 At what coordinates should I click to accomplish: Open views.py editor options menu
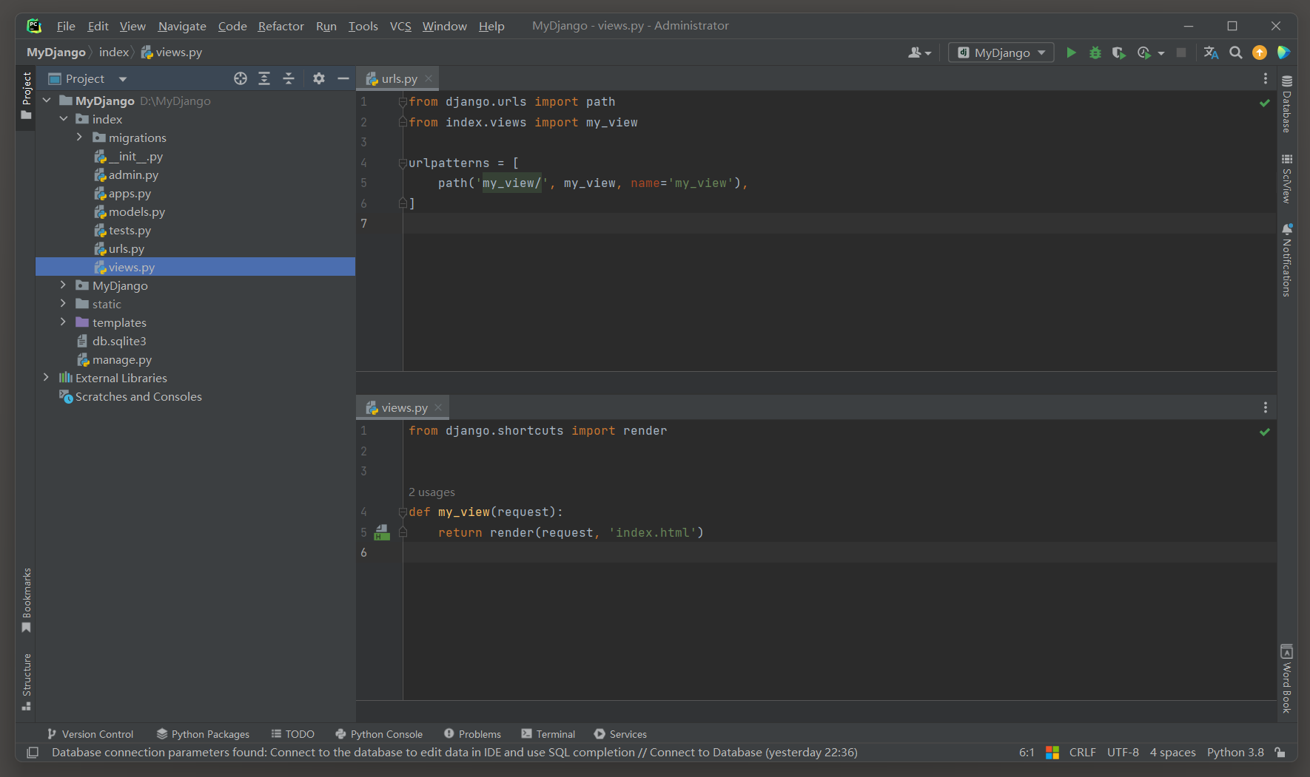tap(1266, 407)
